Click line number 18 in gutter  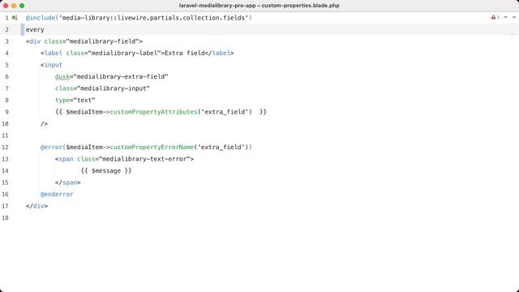tap(5, 217)
